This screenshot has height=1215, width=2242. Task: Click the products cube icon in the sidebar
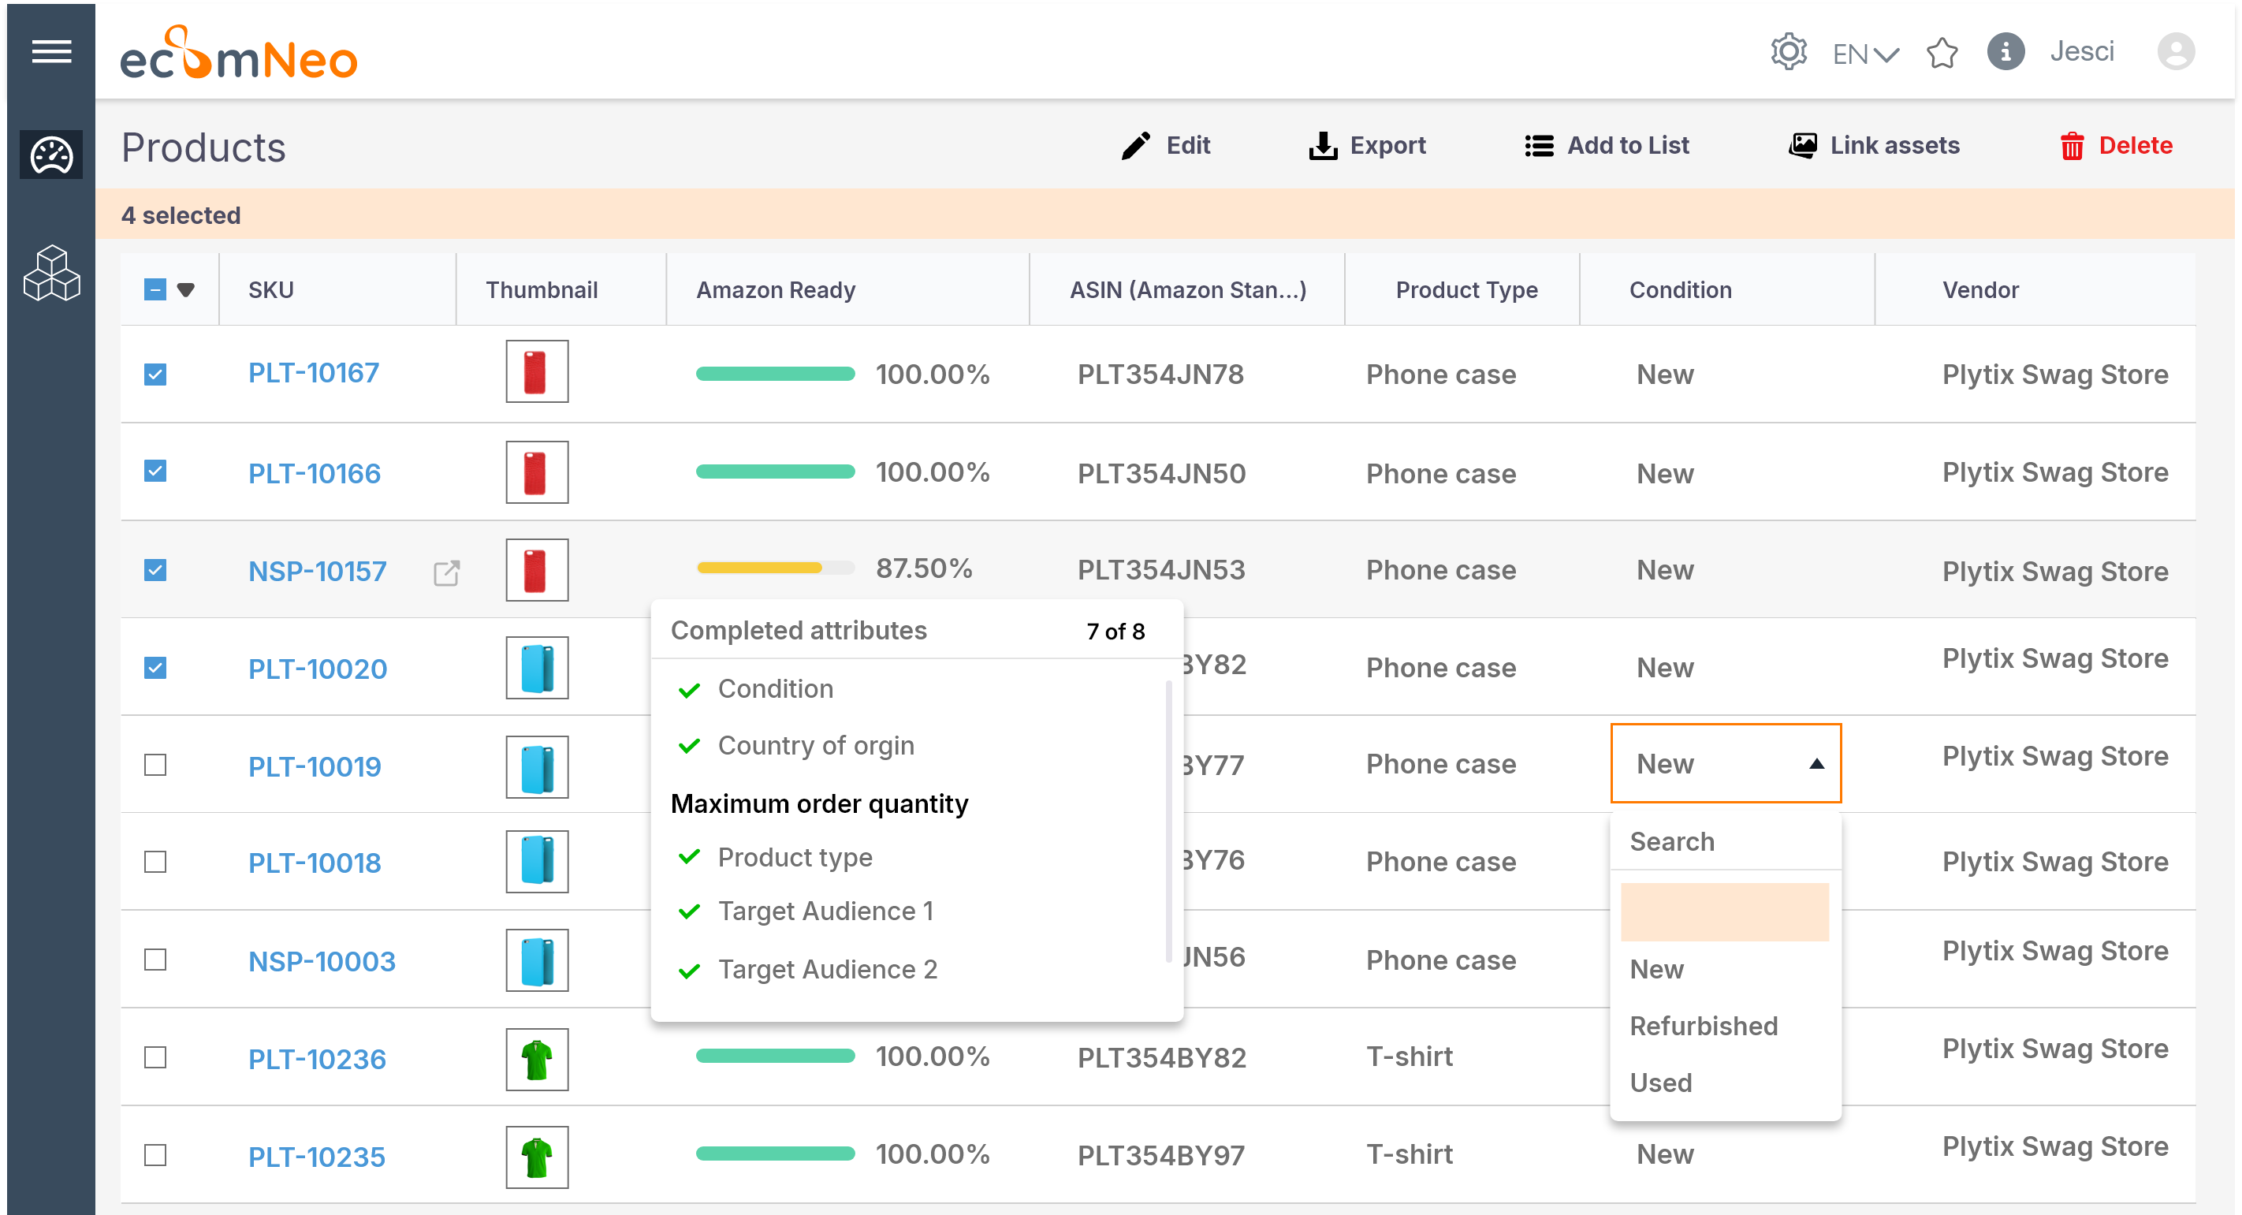[50, 274]
